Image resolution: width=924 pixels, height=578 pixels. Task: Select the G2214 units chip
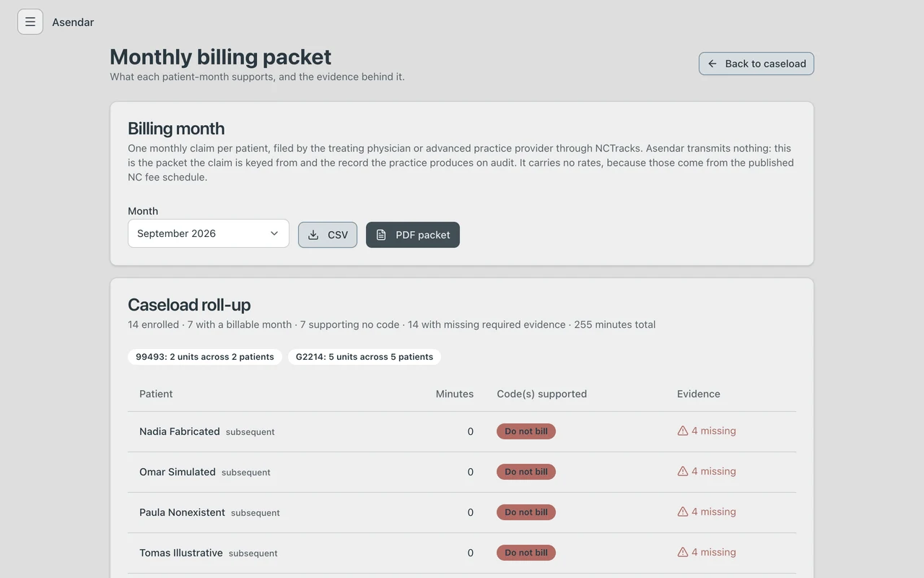(x=365, y=357)
